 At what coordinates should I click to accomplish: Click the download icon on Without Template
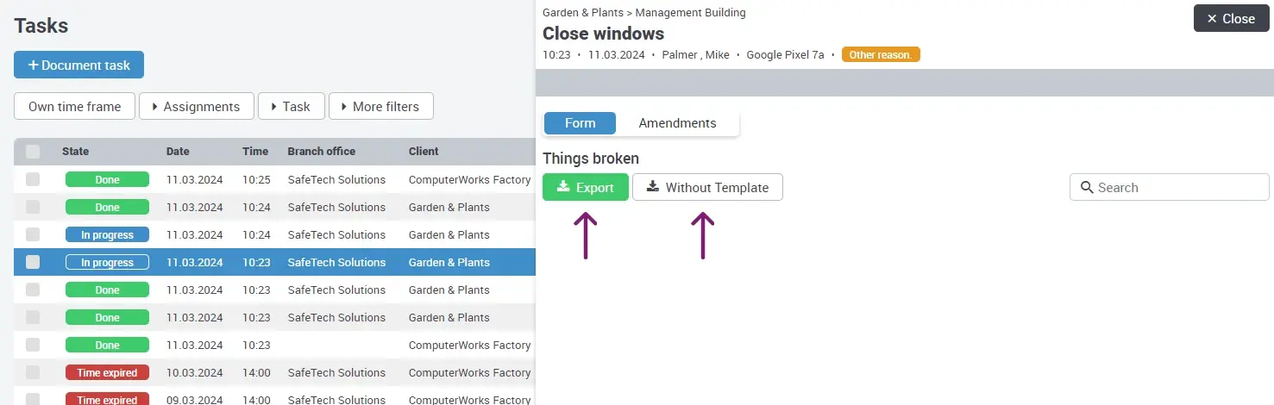tap(653, 187)
